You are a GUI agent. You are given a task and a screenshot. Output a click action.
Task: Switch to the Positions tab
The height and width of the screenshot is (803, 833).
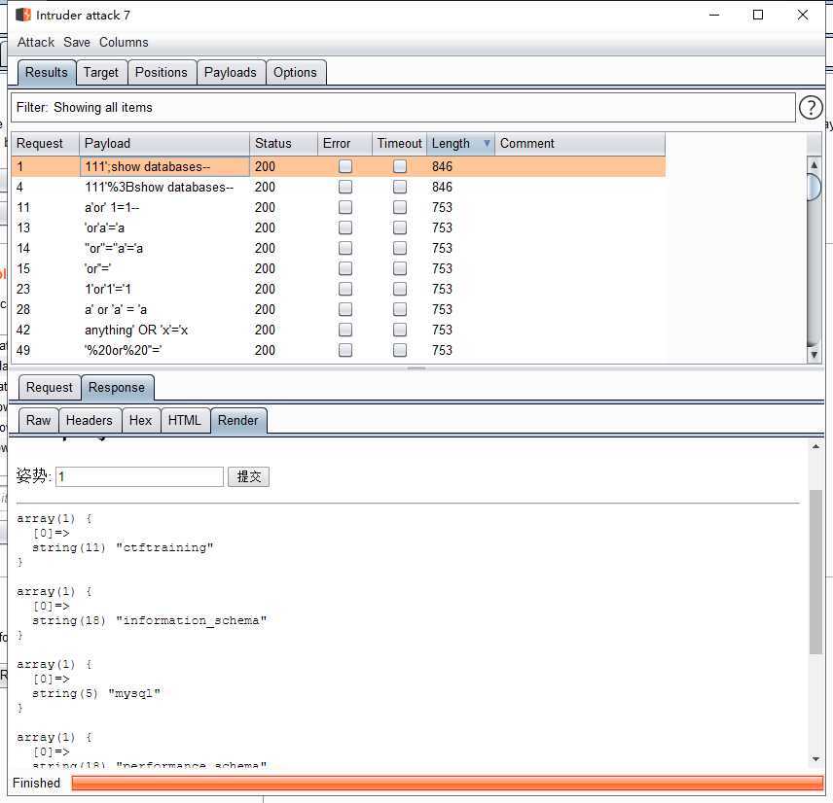click(162, 73)
